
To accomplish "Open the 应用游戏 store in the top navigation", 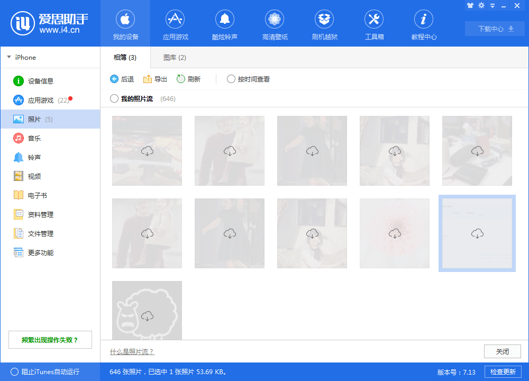I will point(175,24).
